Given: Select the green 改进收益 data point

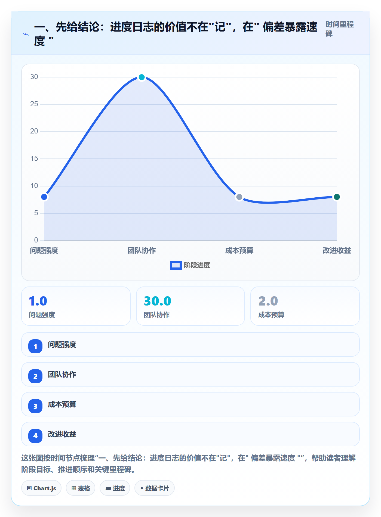Looking at the screenshot, I should pos(337,197).
